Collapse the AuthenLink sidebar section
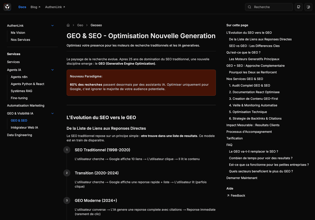The height and width of the screenshot is (220, 315). tap(52, 25)
